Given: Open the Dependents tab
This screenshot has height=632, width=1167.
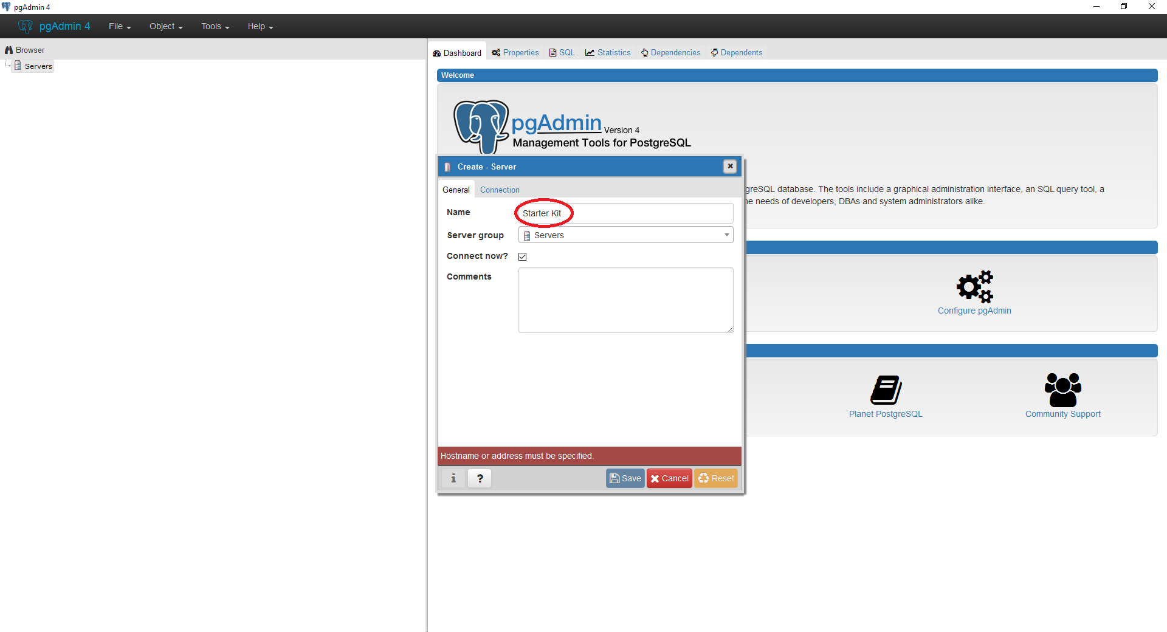Looking at the screenshot, I should click(x=737, y=53).
